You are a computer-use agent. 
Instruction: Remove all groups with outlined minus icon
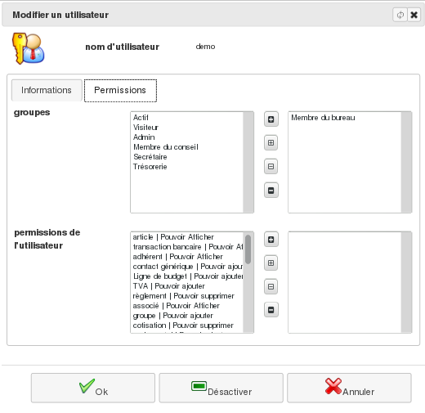271,166
